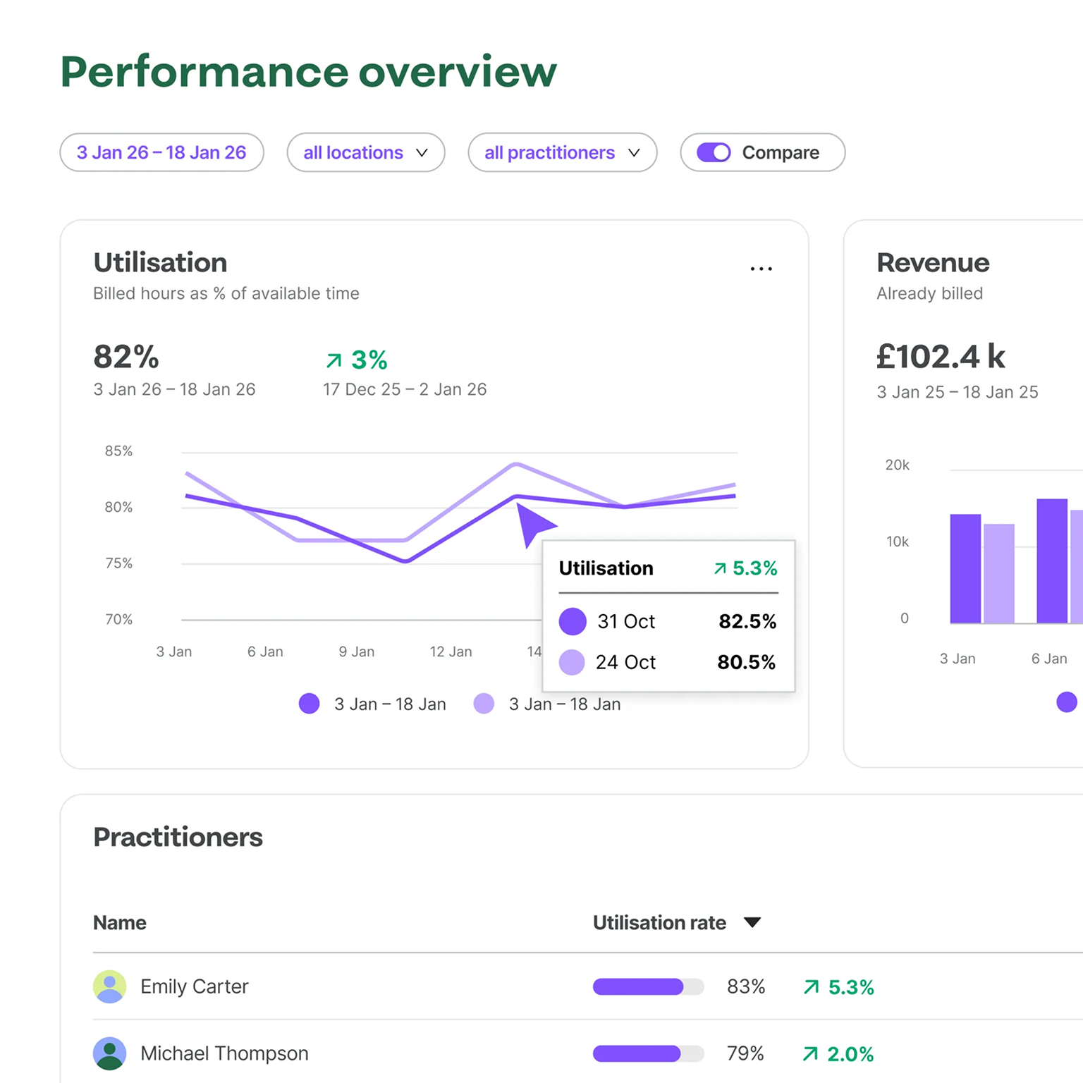
Task: Click the Performance overview page title
Action: [x=309, y=71]
